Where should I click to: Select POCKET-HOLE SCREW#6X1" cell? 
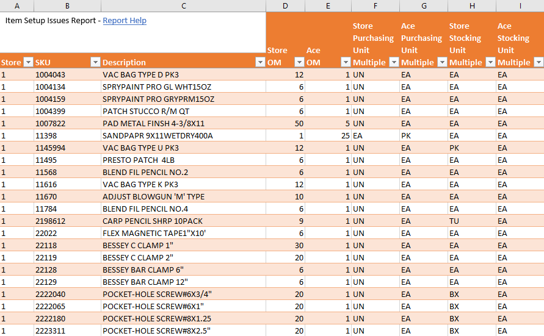point(184,306)
